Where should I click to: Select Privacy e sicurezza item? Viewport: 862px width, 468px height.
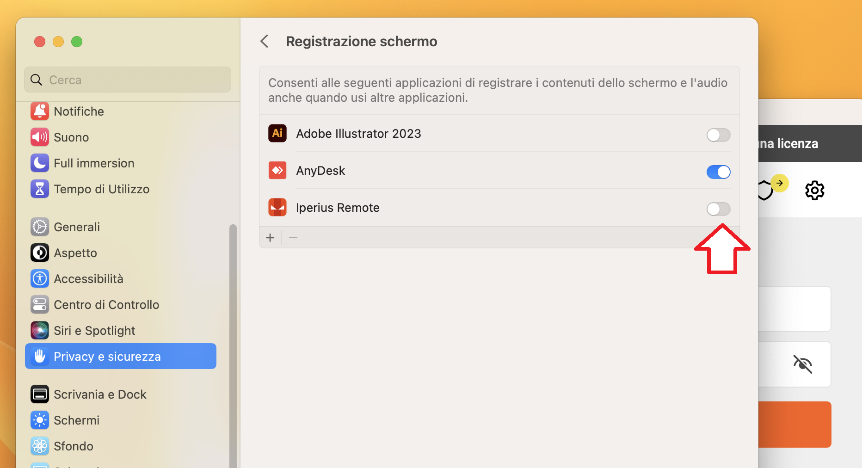coord(121,356)
